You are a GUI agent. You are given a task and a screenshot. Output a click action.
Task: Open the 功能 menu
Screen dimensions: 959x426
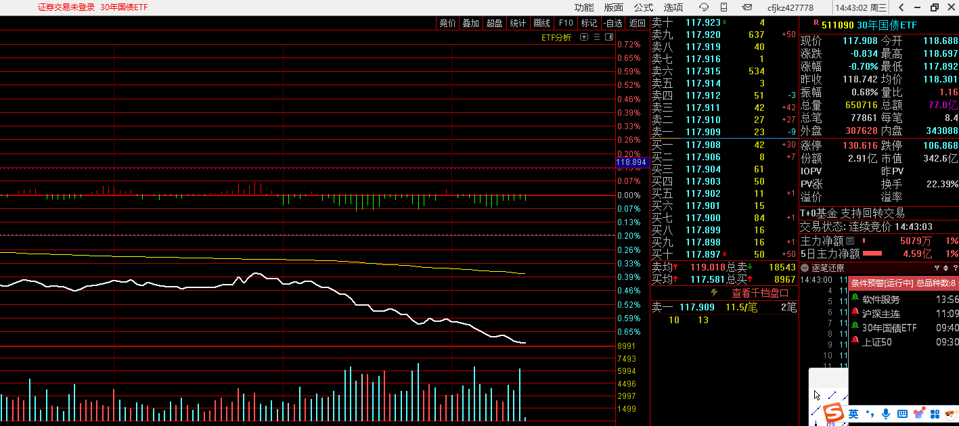584,7
